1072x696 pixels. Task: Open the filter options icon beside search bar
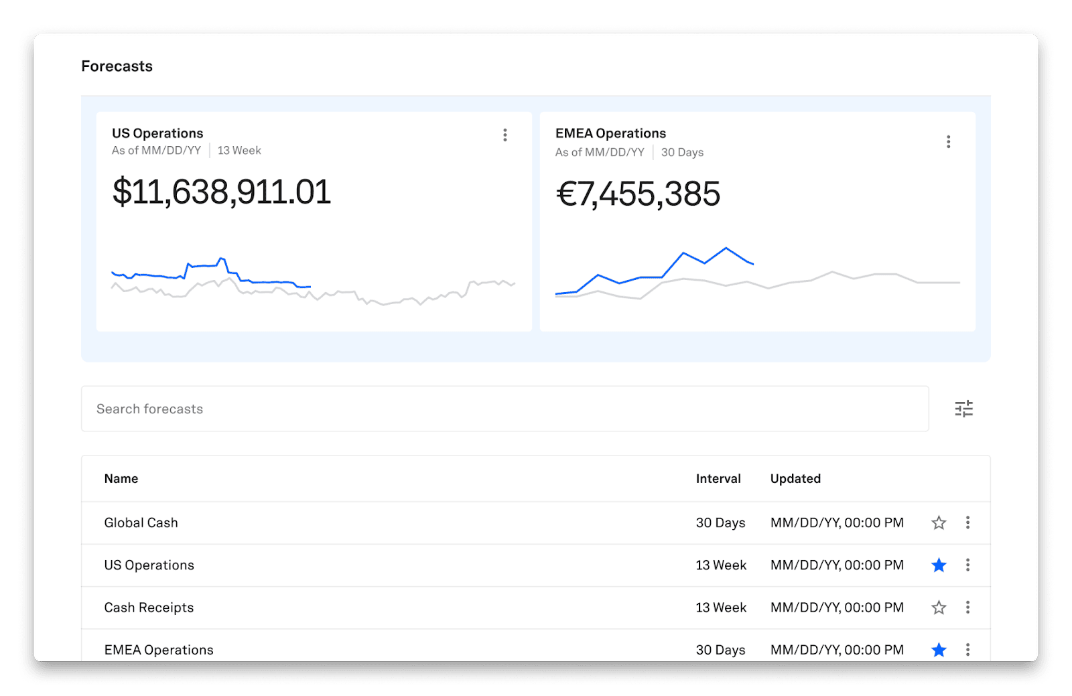pyautogui.click(x=965, y=409)
